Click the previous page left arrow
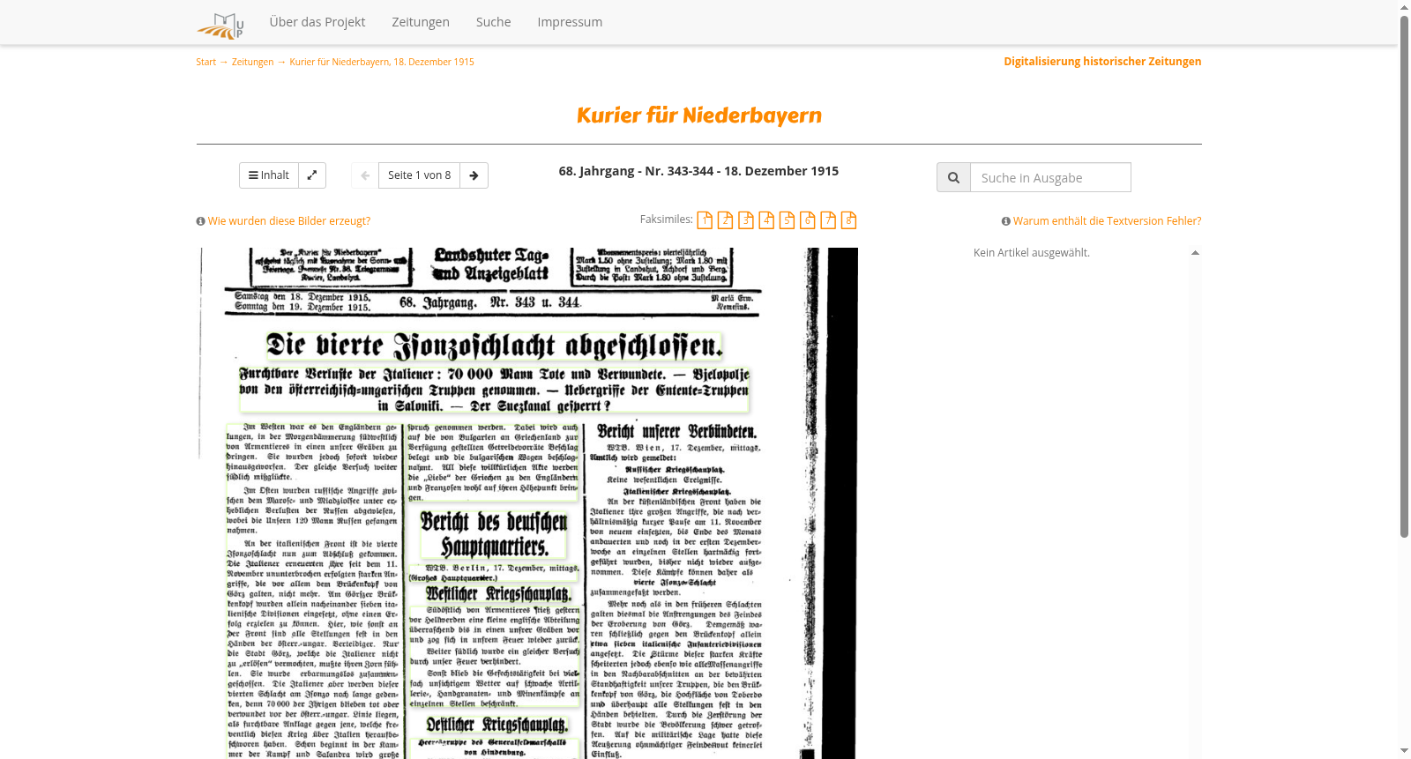 [365, 175]
